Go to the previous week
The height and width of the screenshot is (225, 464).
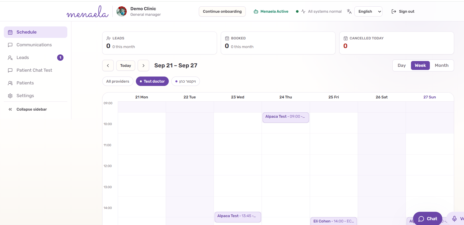108,66
